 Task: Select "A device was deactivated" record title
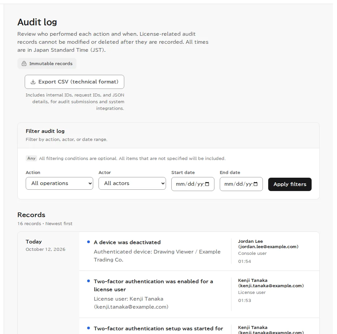click(x=127, y=242)
